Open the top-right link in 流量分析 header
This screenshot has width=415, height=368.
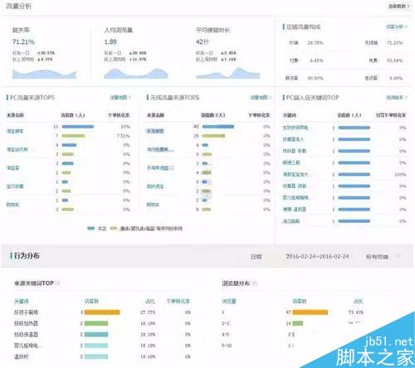click(398, 6)
